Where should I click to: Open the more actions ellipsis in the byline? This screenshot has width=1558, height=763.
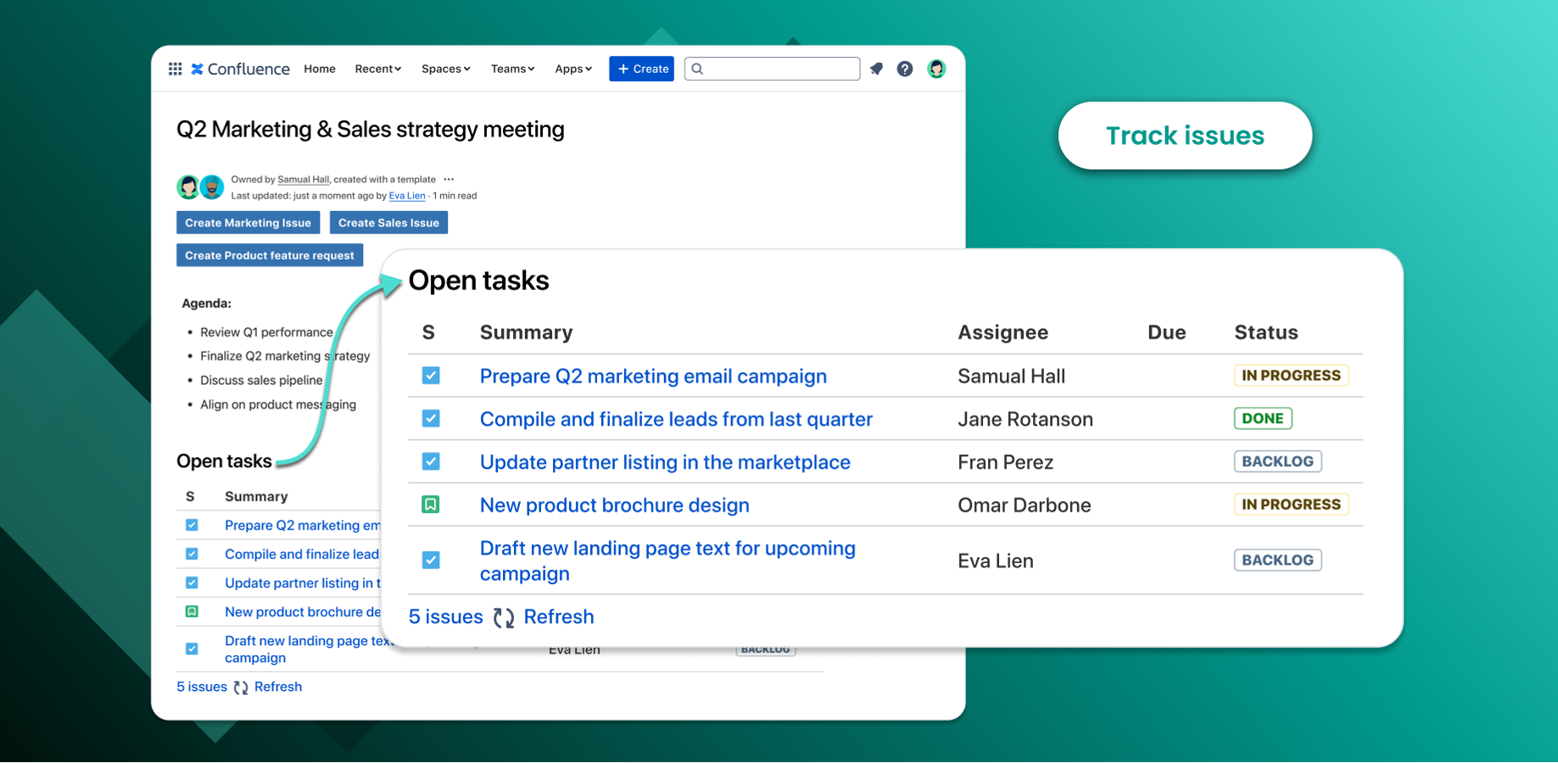coord(449,180)
